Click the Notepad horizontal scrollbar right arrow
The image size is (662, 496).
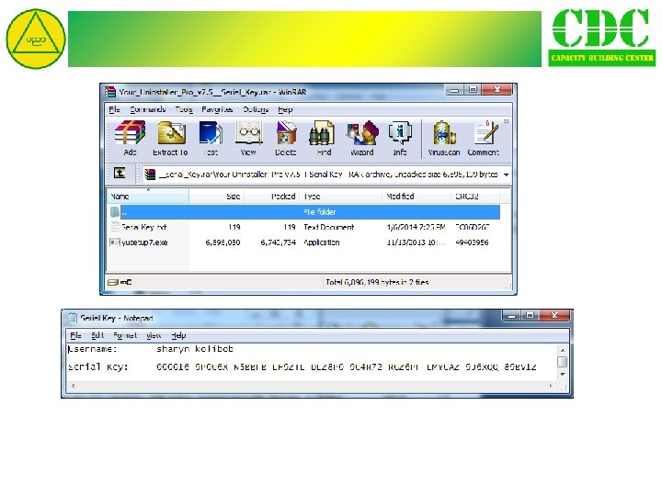click(x=551, y=386)
